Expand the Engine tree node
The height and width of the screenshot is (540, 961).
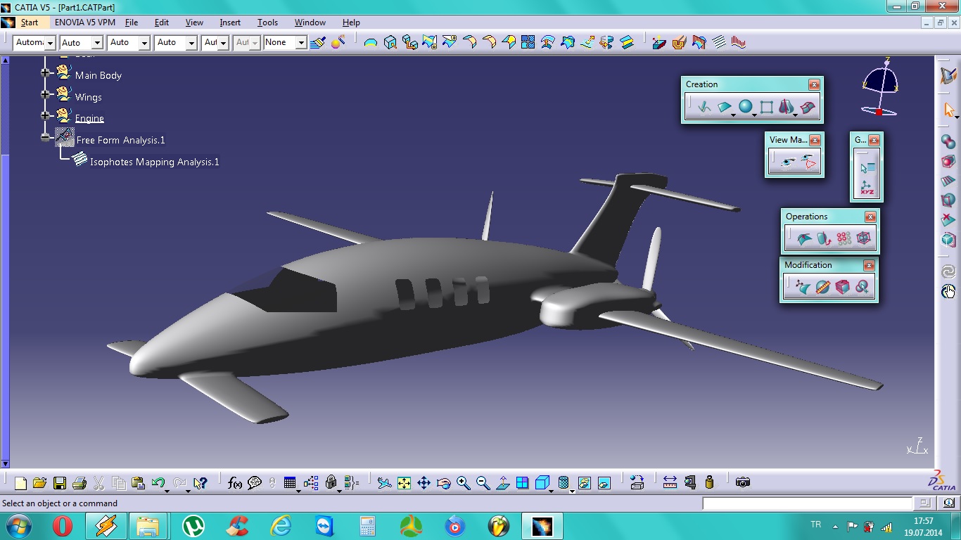click(46, 115)
